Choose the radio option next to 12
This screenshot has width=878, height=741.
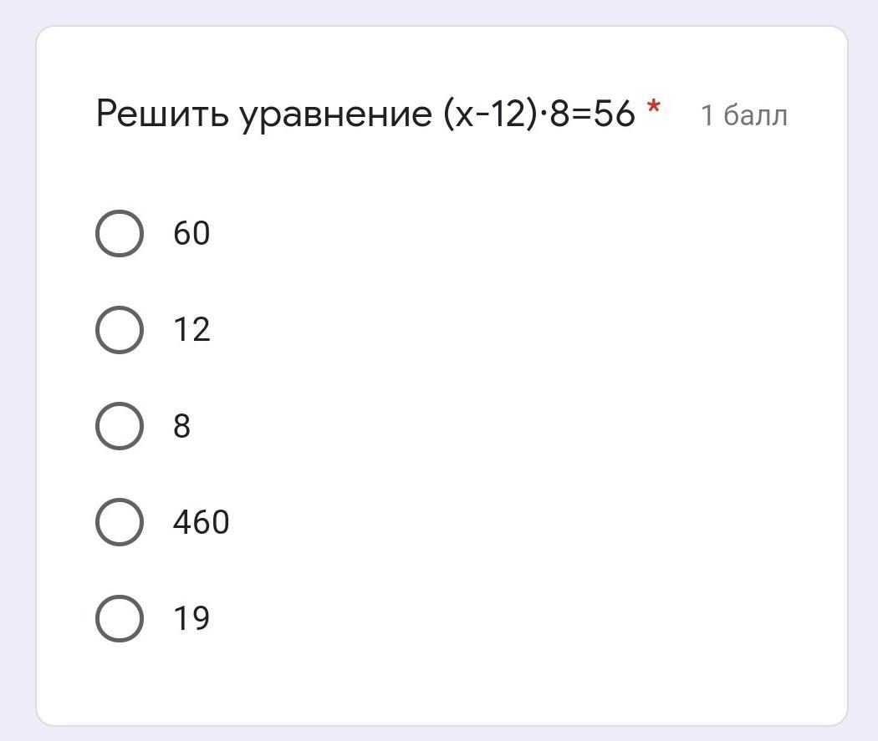click(120, 329)
